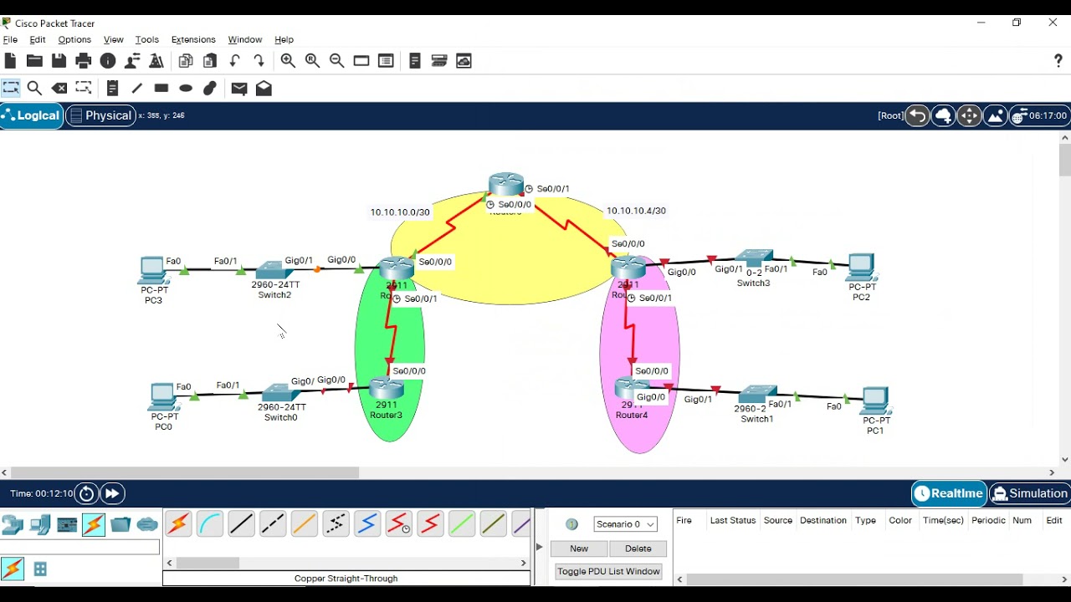Image resolution: width=1071 pixels, height=602 pixels.
Task: Click the Fast Forward Time button
Action: [112, 493]
